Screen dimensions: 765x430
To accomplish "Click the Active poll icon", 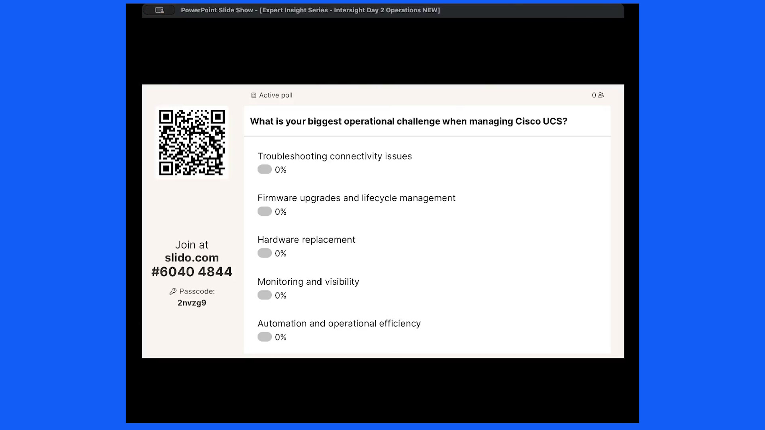I will point(253,96).
